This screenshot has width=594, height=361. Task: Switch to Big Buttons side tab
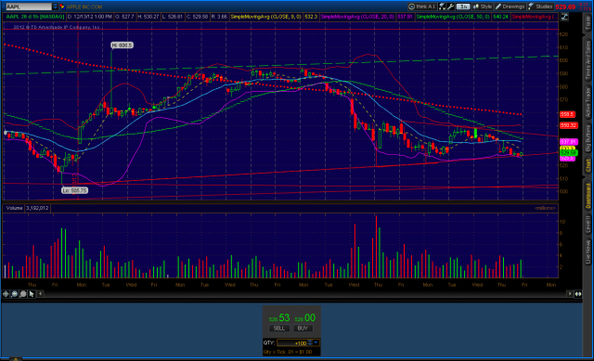588,138
